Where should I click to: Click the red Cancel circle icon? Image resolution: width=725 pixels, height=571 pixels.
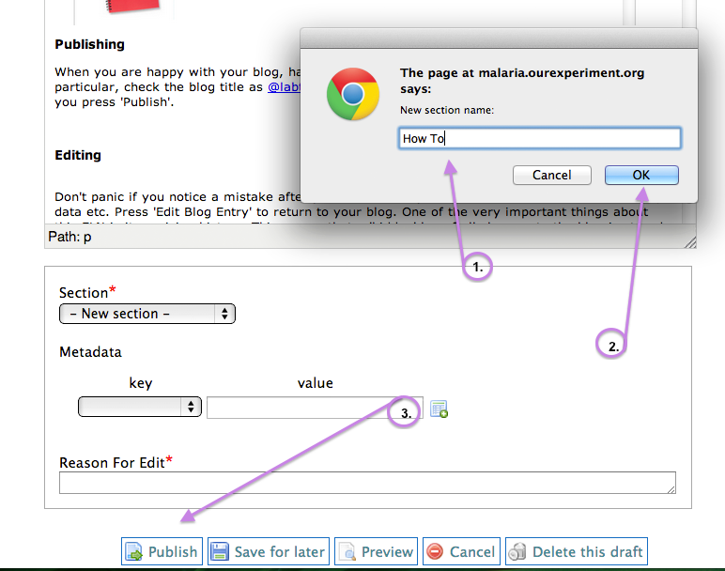coord(435,551)
